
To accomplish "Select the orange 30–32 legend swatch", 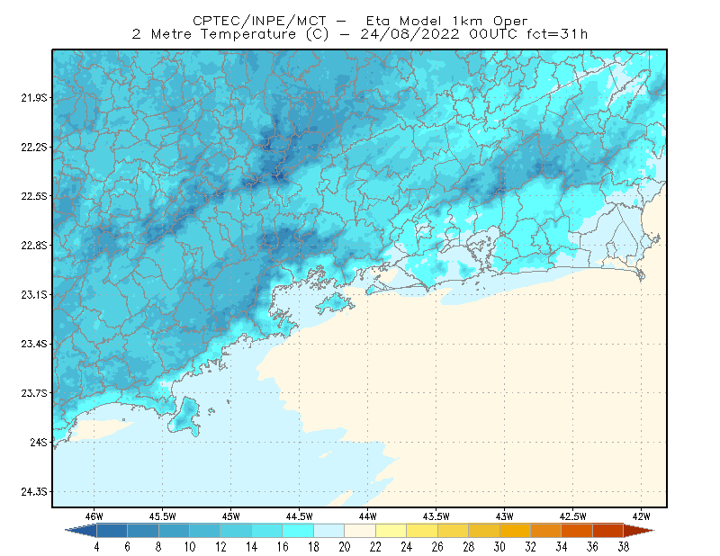I will click(x=515, y=531).
